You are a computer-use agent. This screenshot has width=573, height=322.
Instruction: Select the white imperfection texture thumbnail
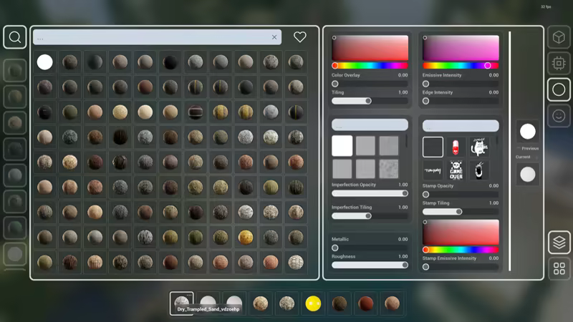[342, 146]
